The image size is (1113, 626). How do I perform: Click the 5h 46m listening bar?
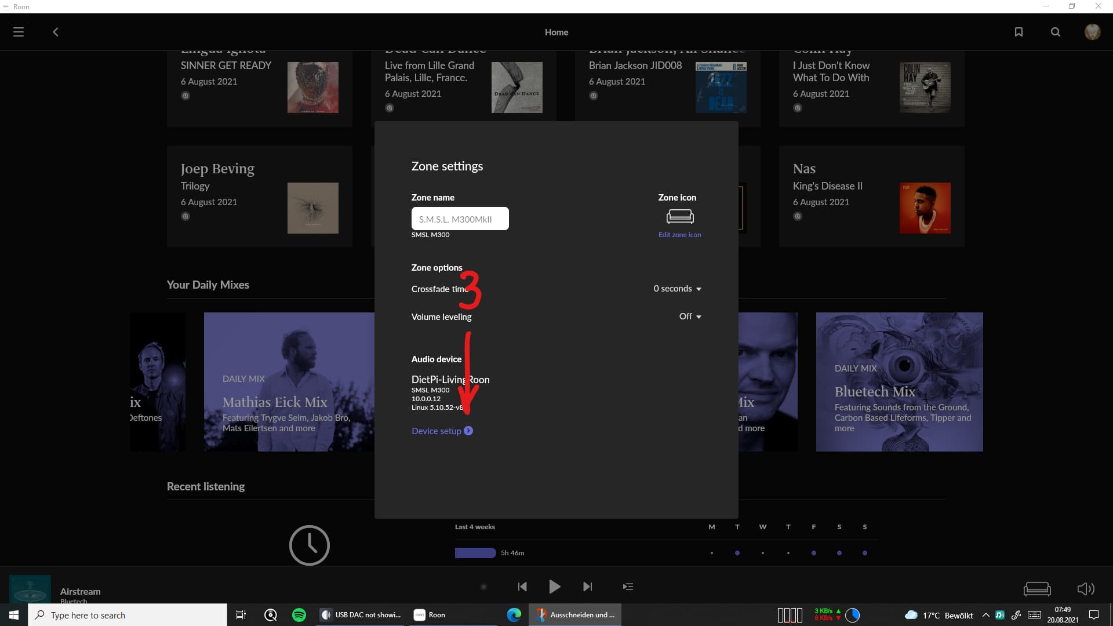tap(475, 553)
